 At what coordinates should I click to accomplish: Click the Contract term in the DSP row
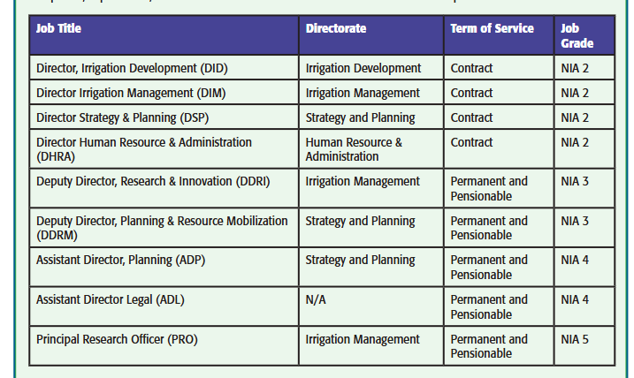pos(471,117)
